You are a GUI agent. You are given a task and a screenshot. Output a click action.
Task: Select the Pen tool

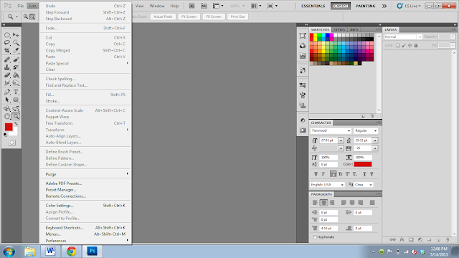(x=7, y=92)
